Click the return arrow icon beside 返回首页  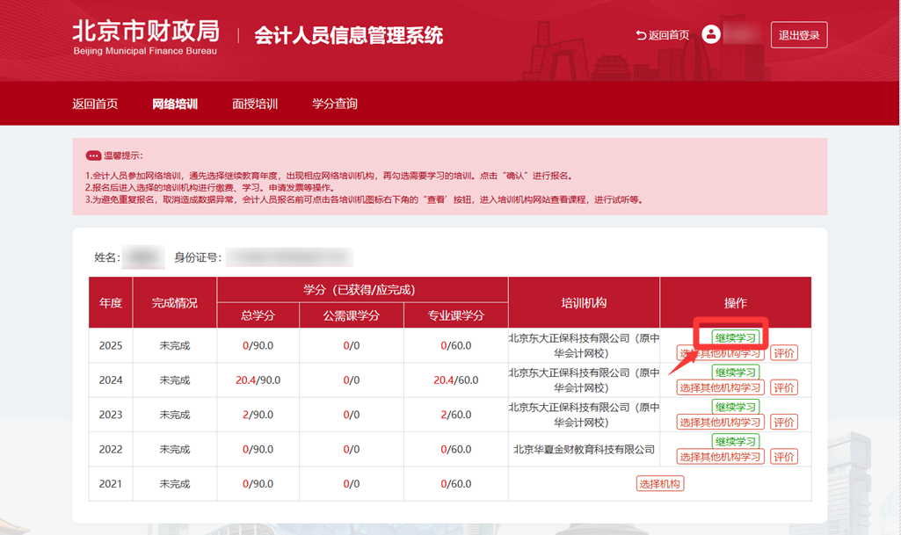[641, 35]
